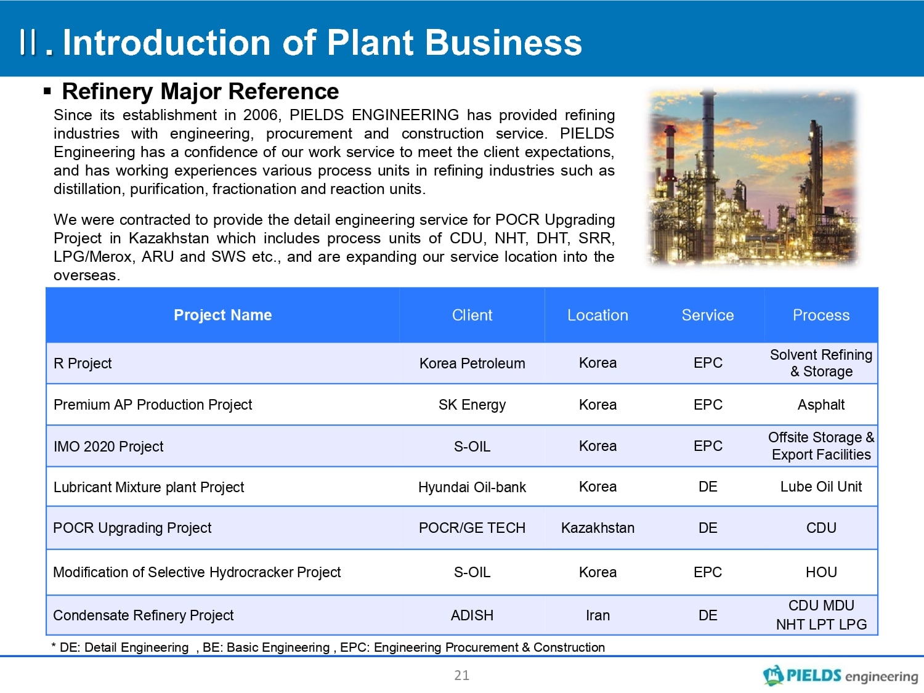Click the CDU MDU NHT LPT LPG cell
The image size is (924, 693).
pos(821,615)
